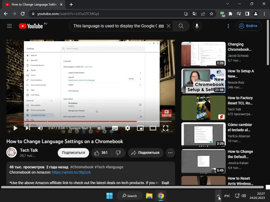Viewport: 270px width, 202px height.
Task: Open Chrome three-dot menu
Action: click(x=264, y=14)
